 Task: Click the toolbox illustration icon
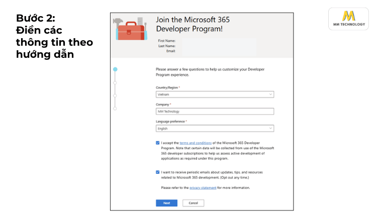pyautogui.click(x=130, y=29)
